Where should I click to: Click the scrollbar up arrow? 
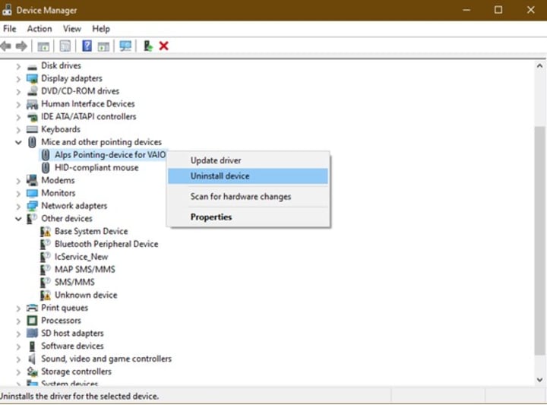pyautogui.click(x=539, y=66)
